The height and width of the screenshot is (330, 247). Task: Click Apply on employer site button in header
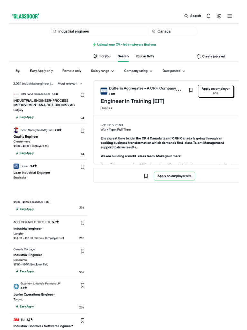215,91
